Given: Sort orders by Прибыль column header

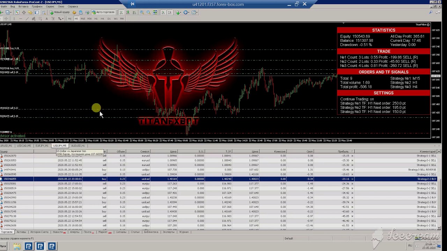Looking at the screenshot, I should pyautogui.click(x=334, y=152).
